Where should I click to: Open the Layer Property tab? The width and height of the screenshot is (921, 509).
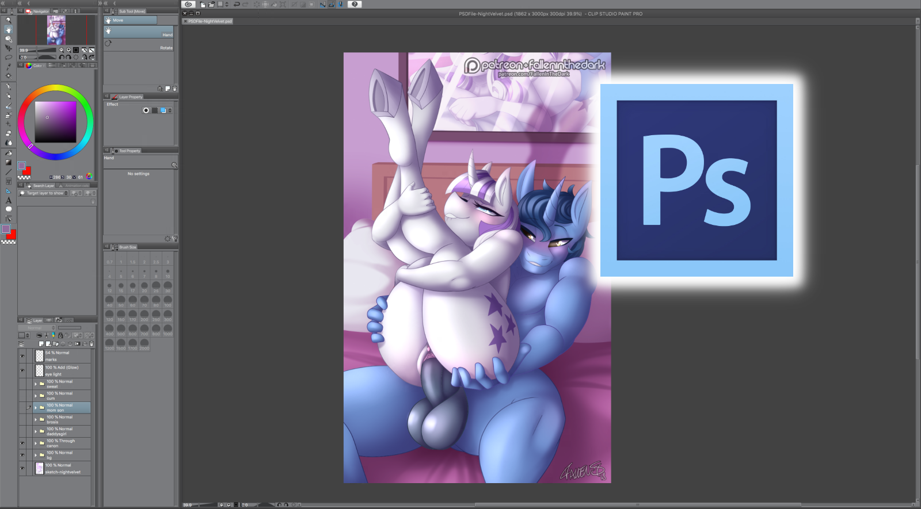(x=127, y=97)
